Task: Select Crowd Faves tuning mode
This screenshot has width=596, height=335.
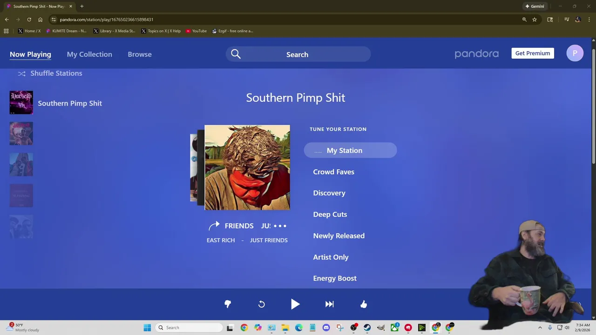Action: click(x=334, y=172)
